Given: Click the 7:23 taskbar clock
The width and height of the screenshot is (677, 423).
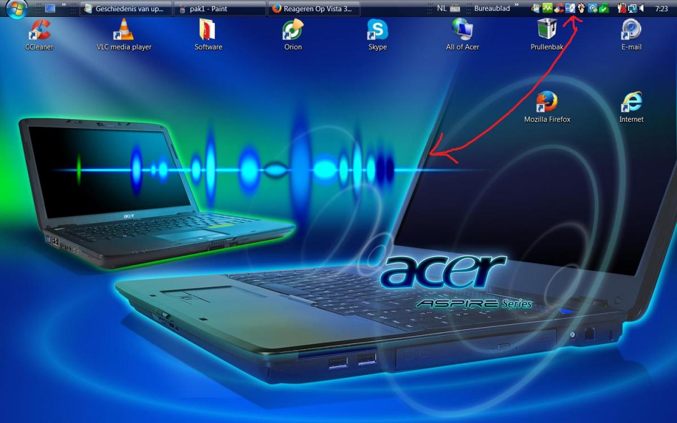Looking at the screenshot, I should (662, 9).
